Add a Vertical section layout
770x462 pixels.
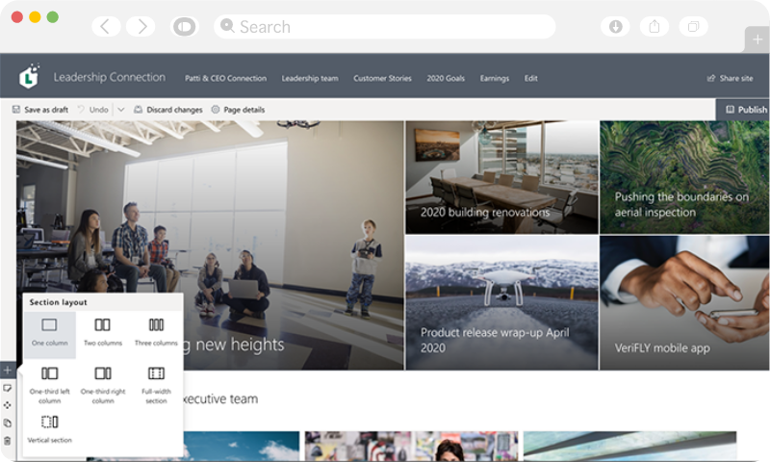[x=49, y=428]
